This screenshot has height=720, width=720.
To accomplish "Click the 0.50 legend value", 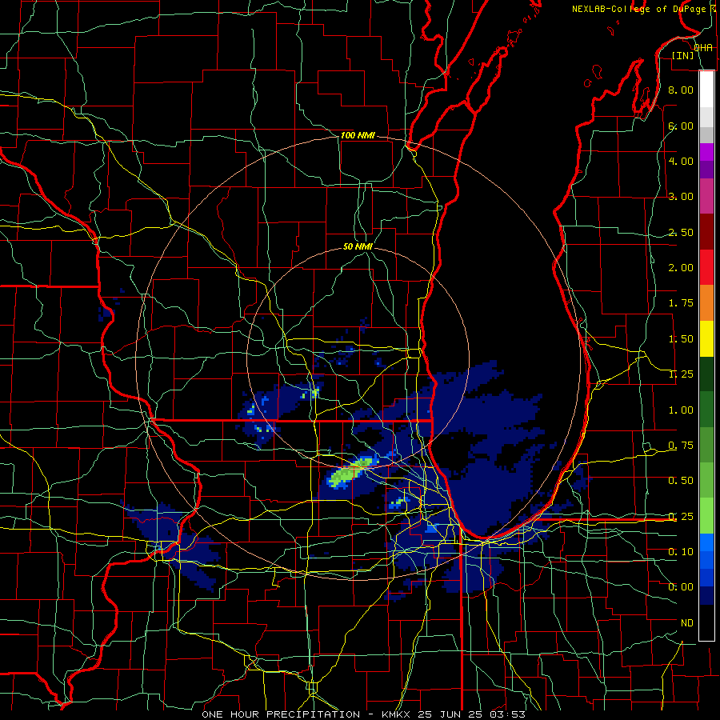I will 681,481.
